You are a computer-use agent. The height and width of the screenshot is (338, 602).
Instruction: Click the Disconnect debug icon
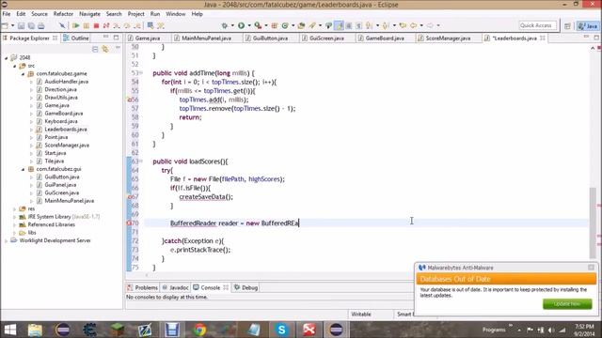click(106, 25)
